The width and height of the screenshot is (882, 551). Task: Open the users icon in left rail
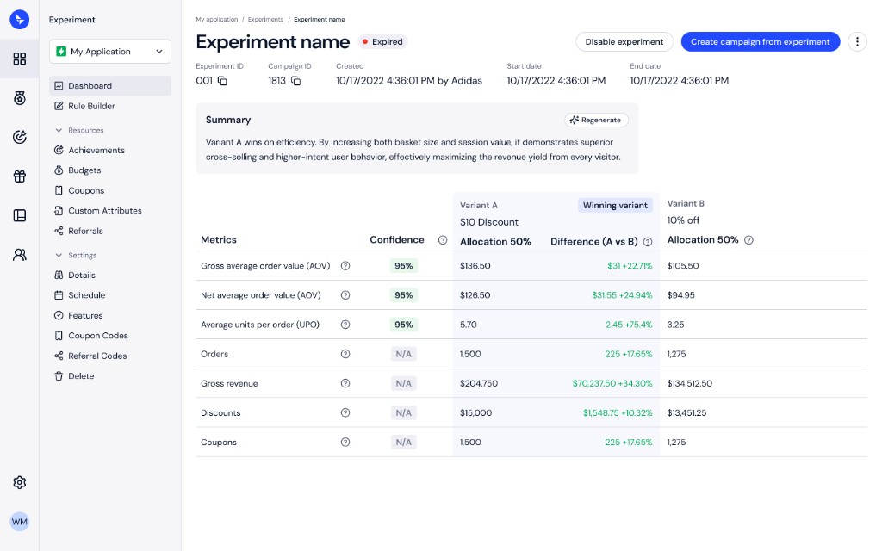pos(19,255)
